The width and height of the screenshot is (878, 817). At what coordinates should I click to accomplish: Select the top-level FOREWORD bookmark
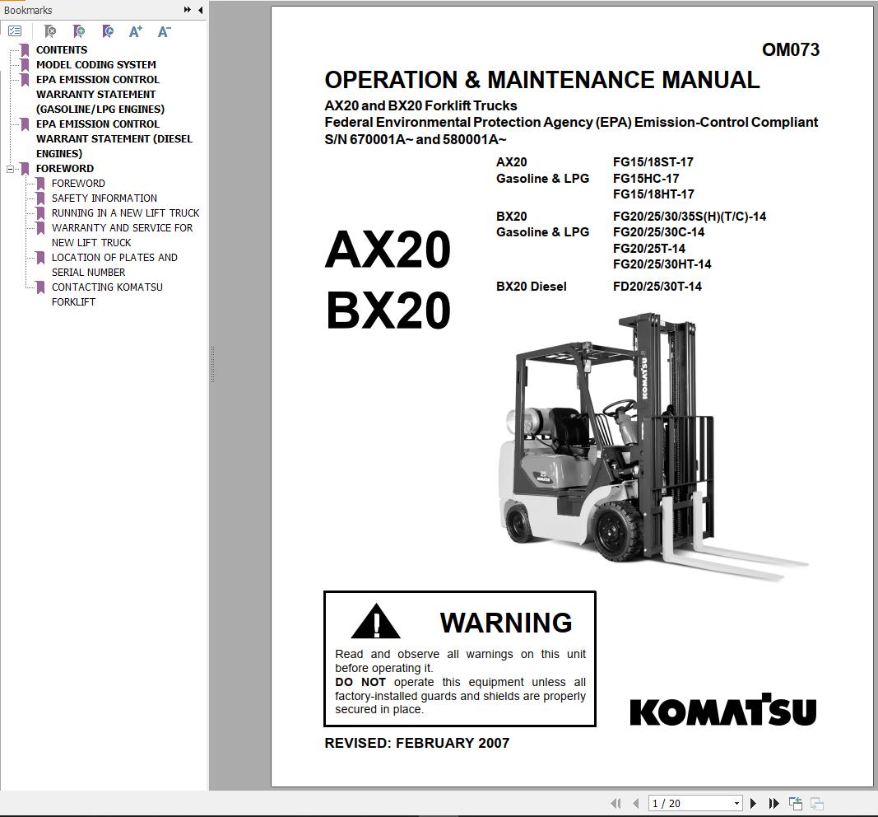[65, 169]
